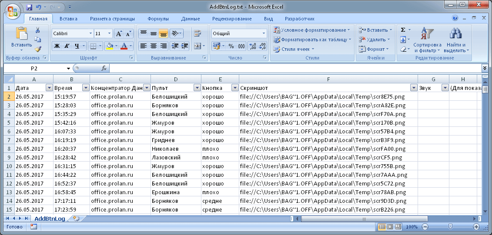
Task: Switch to Page Layout view in status bar
Action: pyautogui.click(x=390, y=227)
